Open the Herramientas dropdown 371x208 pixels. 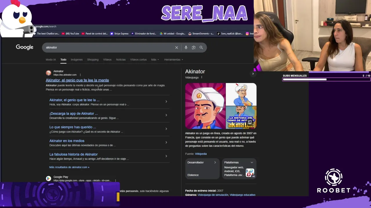pyautogui.click(x=174, y=60)
